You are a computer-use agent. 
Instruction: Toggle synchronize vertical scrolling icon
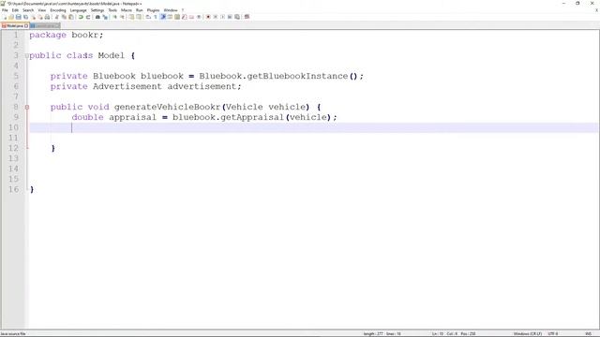pyautogui.click(x=131, y=17)
